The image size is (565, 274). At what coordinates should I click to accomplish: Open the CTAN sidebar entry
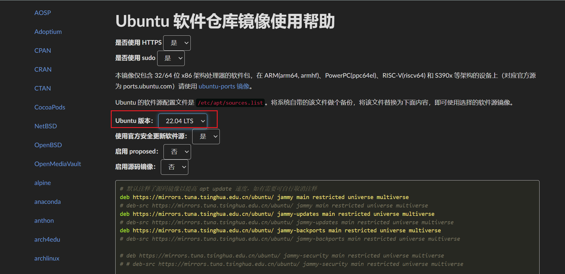click(x=43, y=88)
